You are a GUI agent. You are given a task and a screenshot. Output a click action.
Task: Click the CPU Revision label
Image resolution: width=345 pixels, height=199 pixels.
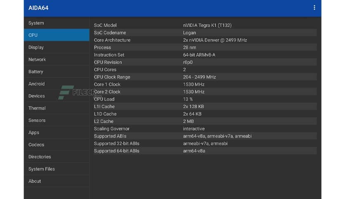click(x=108, y=62)
